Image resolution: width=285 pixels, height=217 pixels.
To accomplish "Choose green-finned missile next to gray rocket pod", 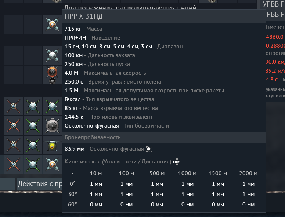I will [33, 126].
